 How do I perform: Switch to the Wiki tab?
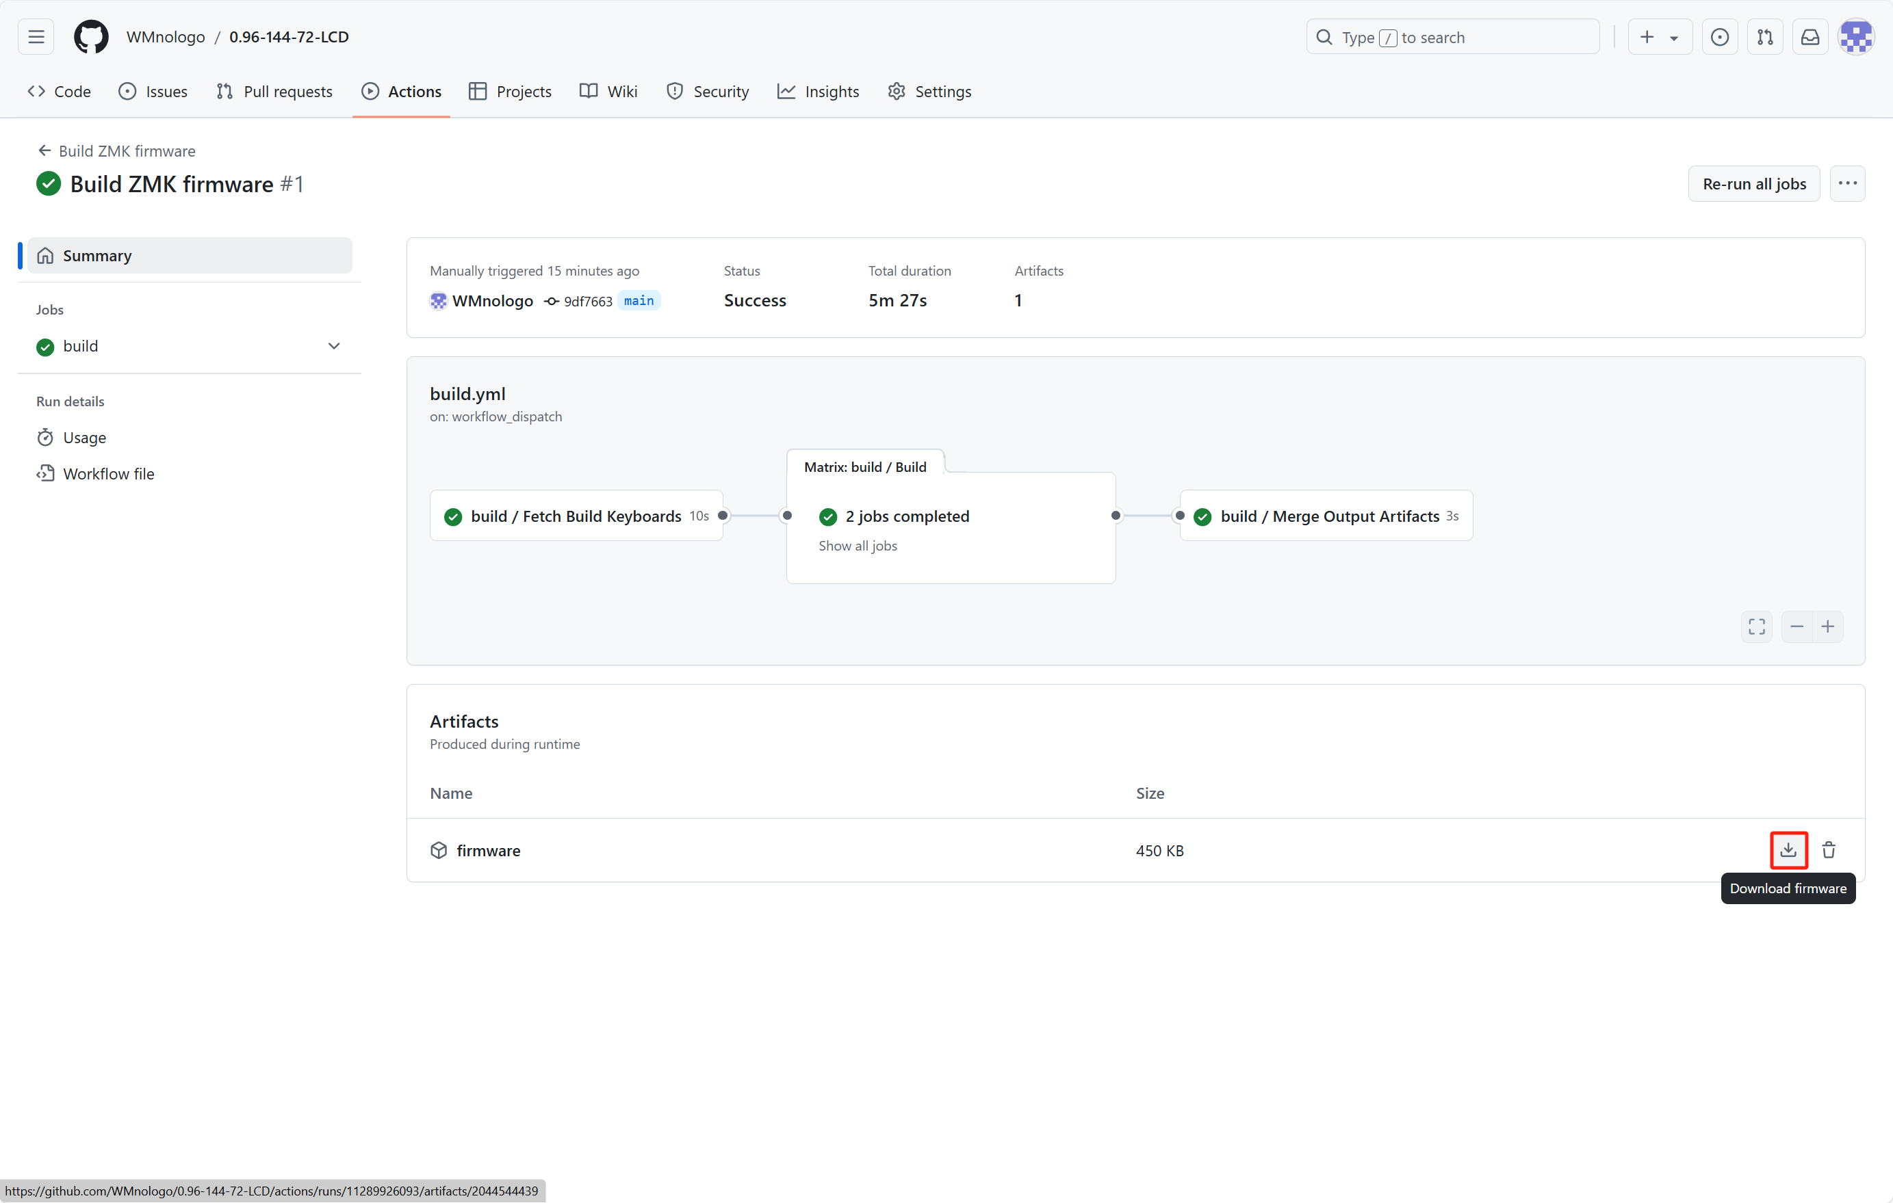(x=608, y=91)
